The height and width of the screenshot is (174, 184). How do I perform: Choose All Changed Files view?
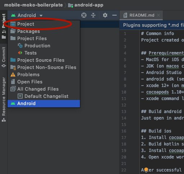[44, 89]
